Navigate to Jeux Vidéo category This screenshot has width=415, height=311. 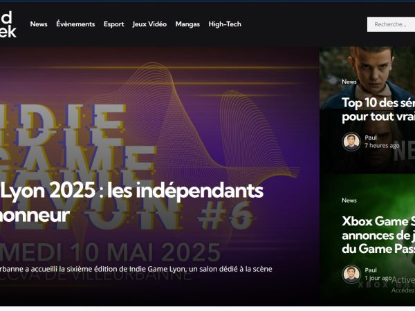149,24
